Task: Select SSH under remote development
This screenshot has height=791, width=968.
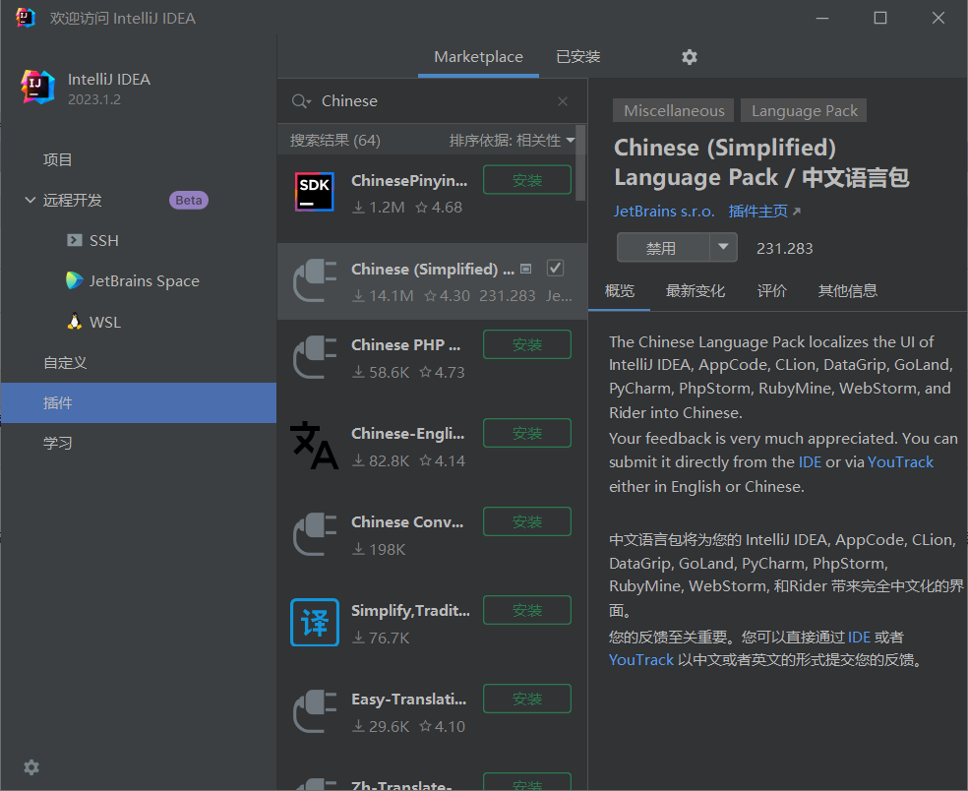Action: 103,240
